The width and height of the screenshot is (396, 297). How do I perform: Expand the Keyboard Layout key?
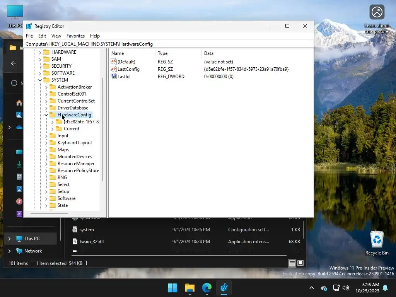pos(46,143)
